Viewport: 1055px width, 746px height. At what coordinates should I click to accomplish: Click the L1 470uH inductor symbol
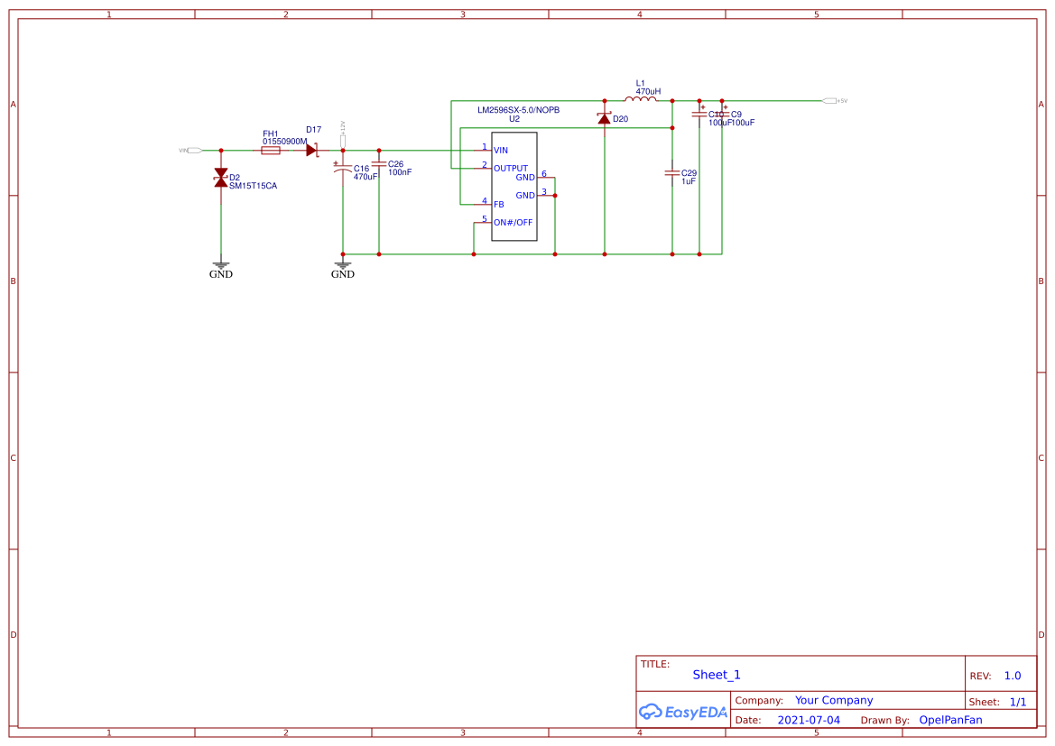click(x=641, y=99)
